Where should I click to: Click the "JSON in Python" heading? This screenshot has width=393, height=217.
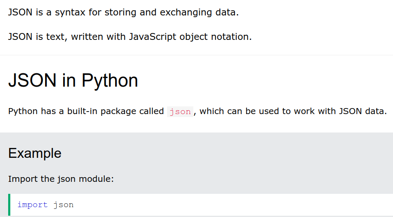coord(73,81)
